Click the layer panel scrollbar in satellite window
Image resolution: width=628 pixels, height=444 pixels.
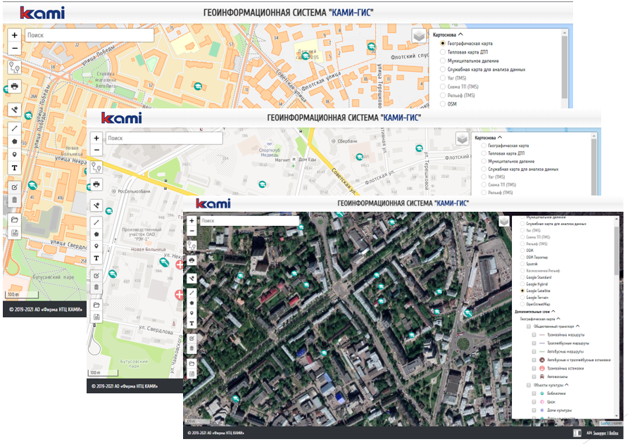click(x=617, y=246)
